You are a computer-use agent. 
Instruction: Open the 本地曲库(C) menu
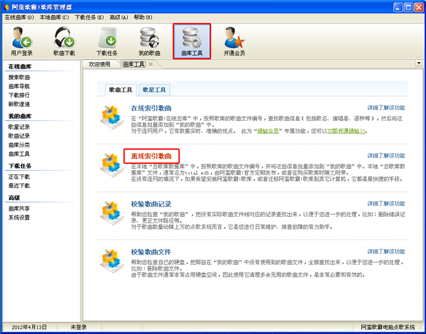[54, 17]
